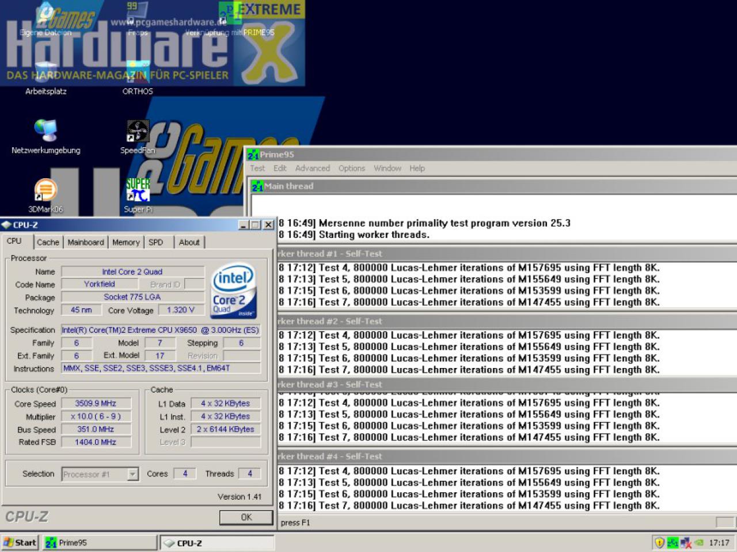Click the Instructions field with MMX, SSE

click(161, 369)
